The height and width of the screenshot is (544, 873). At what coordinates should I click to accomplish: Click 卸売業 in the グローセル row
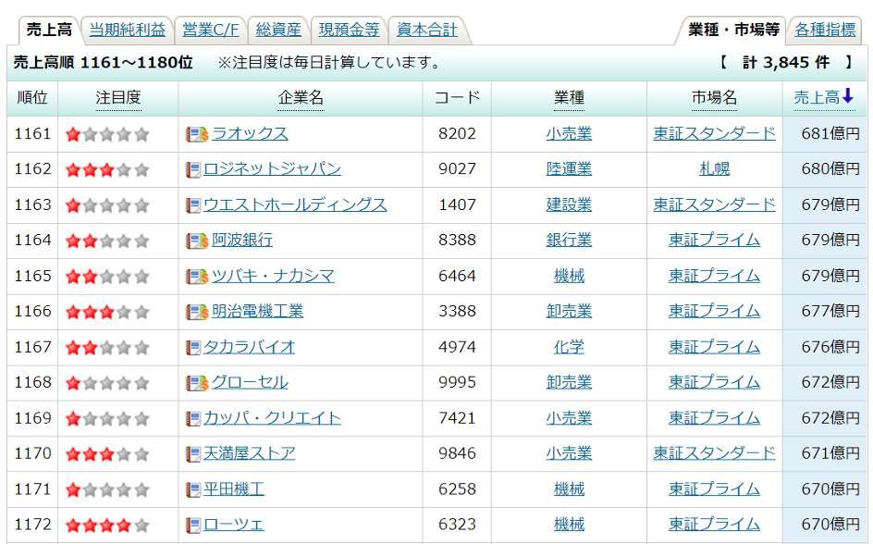[569, 382]
